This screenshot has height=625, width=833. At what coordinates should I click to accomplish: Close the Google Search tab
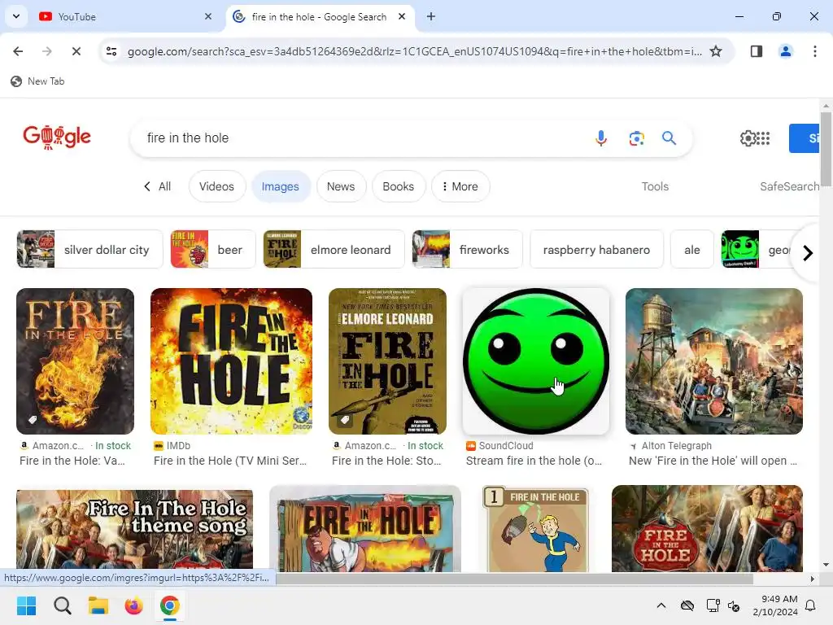point(402,16)
